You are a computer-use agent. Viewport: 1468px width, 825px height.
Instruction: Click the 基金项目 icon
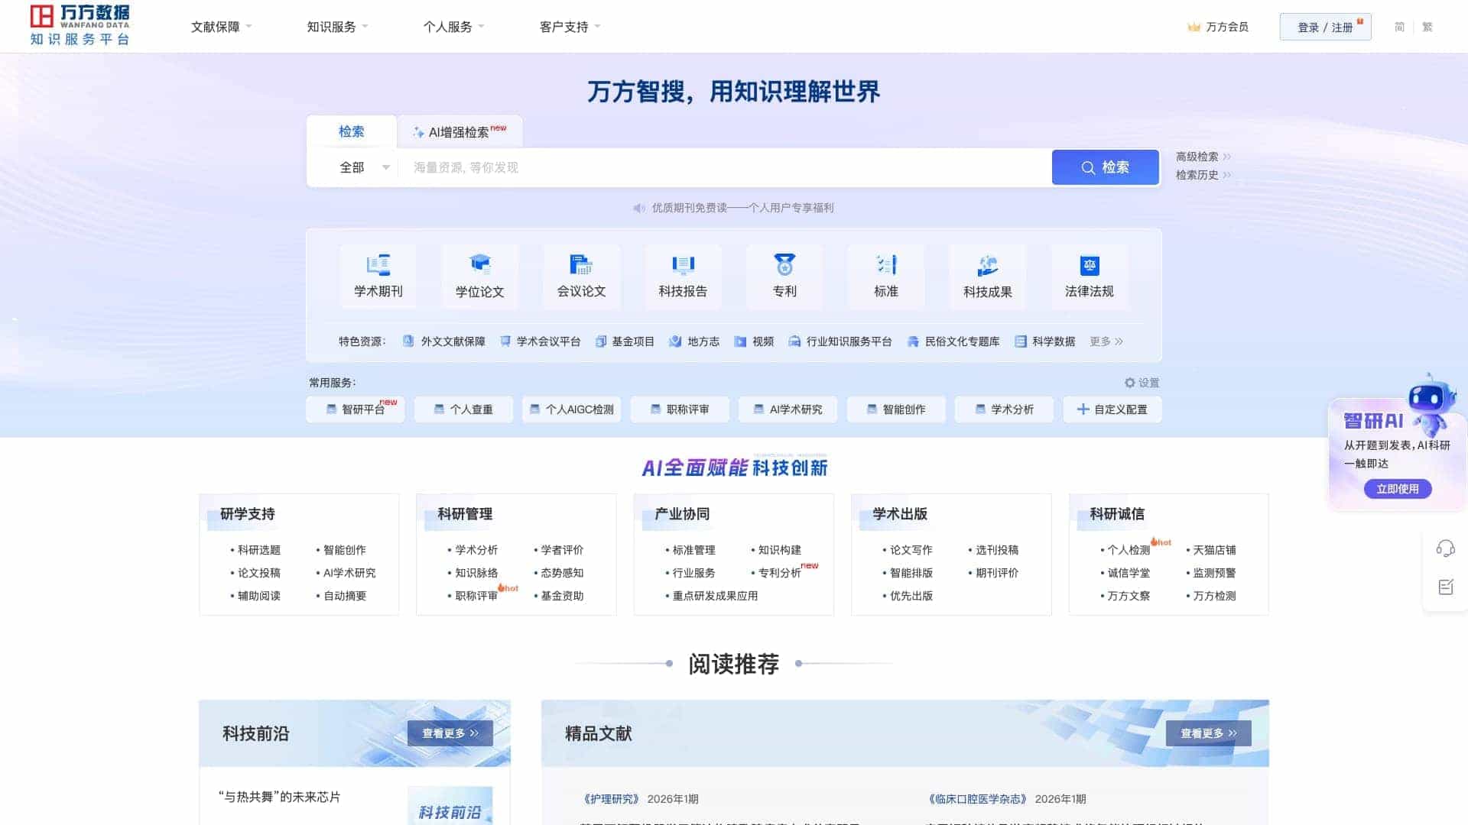coord(601,341)
